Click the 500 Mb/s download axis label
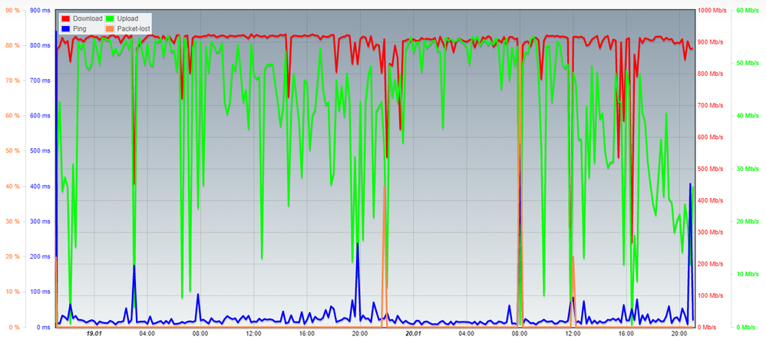This screenshot has width=766, height=343. 711,169
